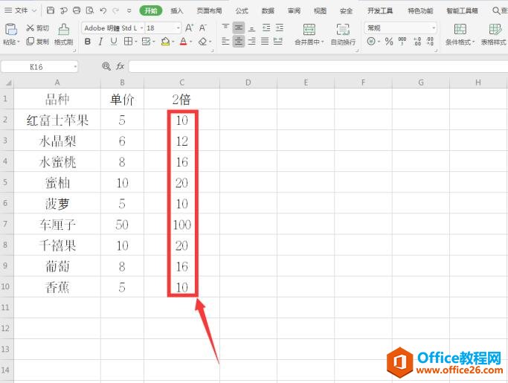Click the decrease indent icon
The height and width of the screenshot is (383, 508).
266,28
